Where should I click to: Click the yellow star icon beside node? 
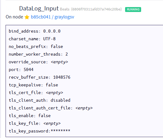coord(27,17)
